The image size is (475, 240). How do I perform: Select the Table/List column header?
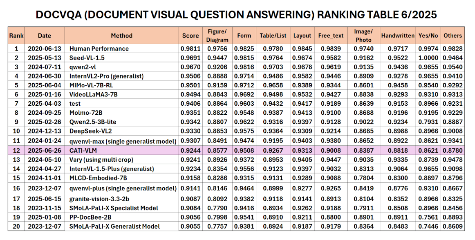(x=273, y=36)
